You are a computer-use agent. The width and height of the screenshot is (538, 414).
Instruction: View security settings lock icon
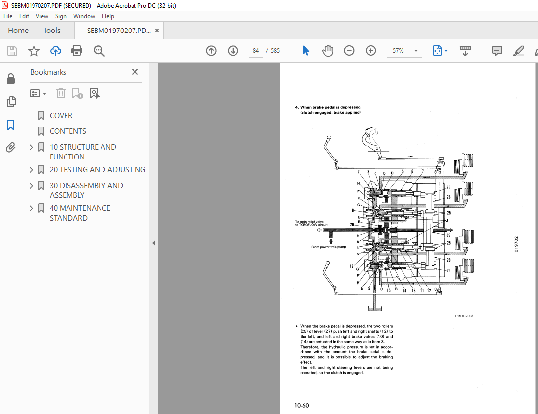tap(11, 79)
